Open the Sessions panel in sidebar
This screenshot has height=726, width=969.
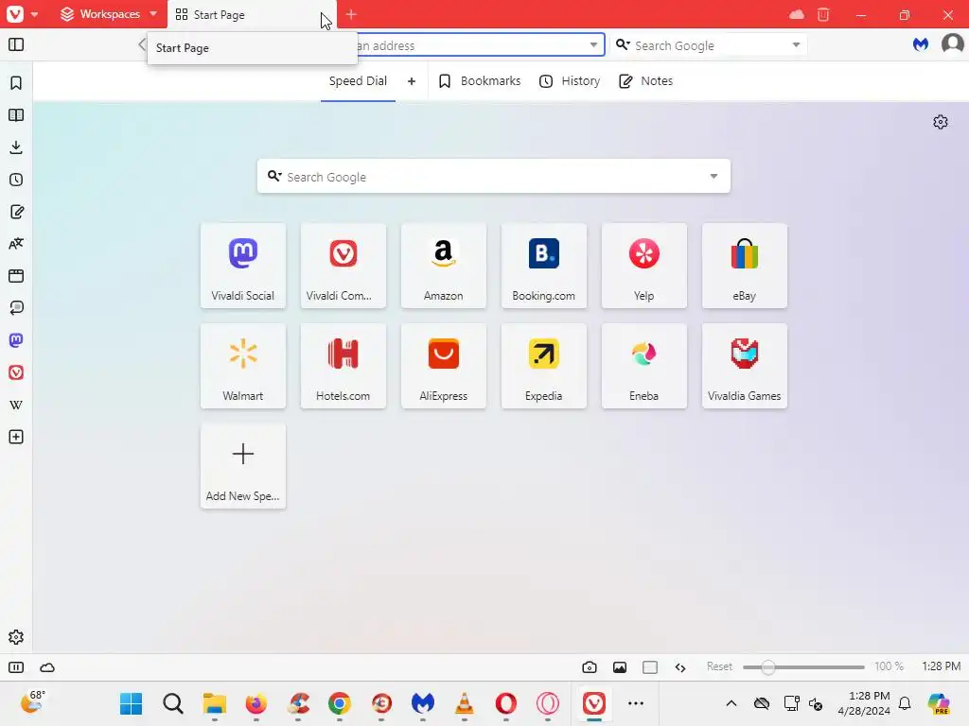click(x=16, y=308)
